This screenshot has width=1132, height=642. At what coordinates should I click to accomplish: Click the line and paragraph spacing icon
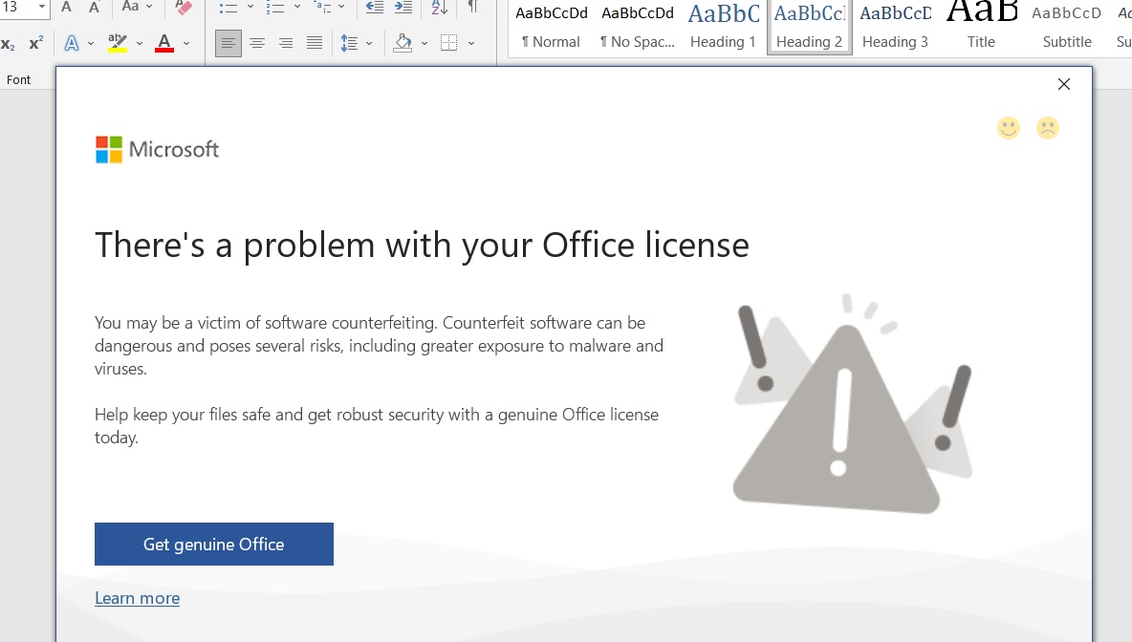pyautogui.click(x=349, y=43)
